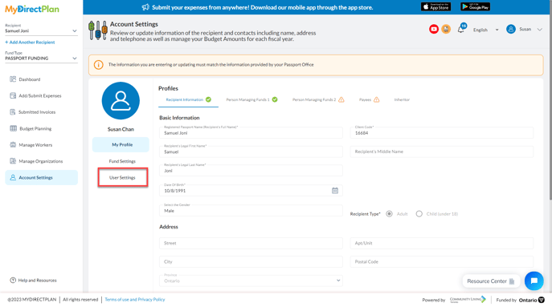552x307 pixels.
Task: Click Manage Organizations sidebar icon
Action: click(x=13, y=161)
